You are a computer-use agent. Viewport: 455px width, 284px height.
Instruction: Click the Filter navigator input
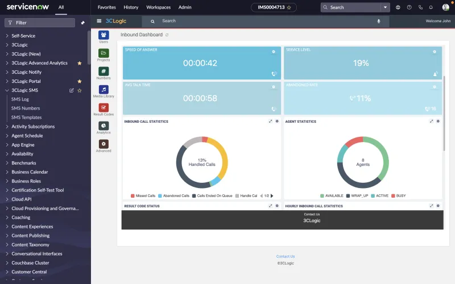click(40, 23)
